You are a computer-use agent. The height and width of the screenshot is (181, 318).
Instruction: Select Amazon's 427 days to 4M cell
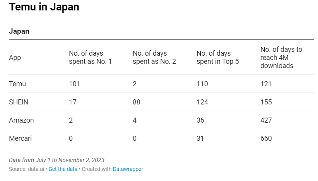click(266, 120)
